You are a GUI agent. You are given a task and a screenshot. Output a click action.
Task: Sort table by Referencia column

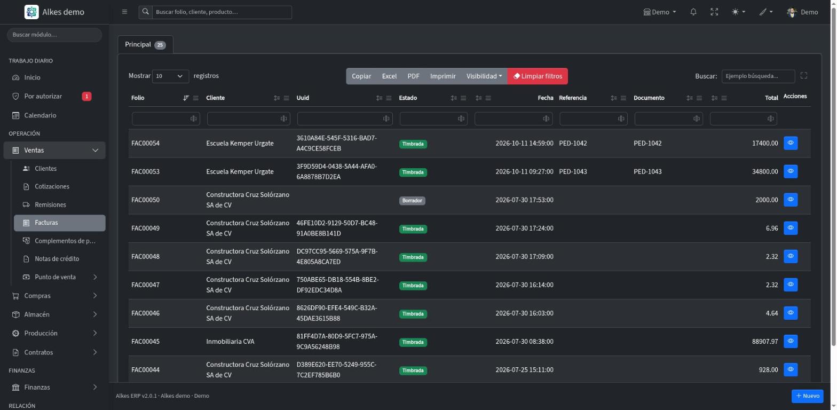(x=613, y=98)
